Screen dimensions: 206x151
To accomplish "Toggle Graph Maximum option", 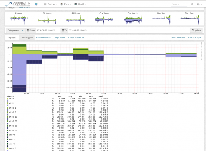I will coord(76,38).
